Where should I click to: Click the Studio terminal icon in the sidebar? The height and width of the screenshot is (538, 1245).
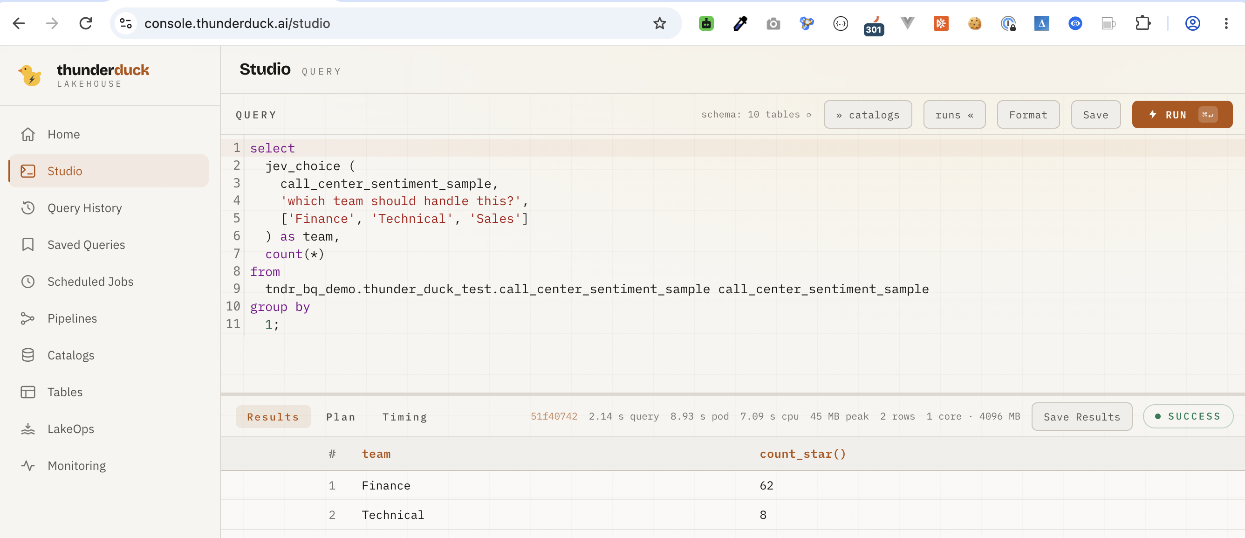tap(28, 171)
